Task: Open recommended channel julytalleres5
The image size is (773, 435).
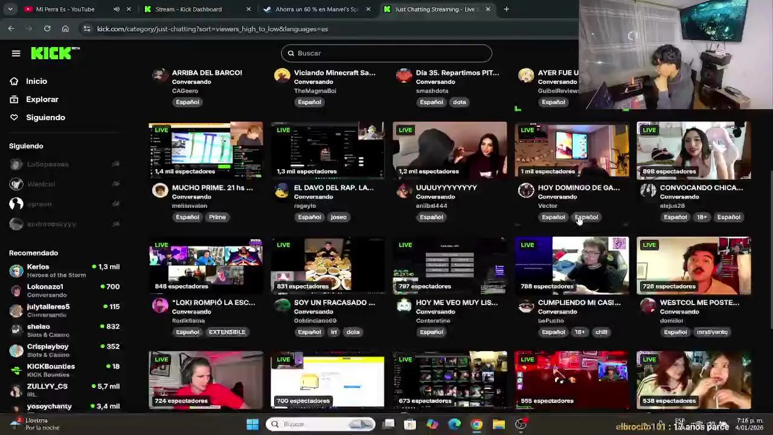Action: pyautogui.click(x=63, y=310)
